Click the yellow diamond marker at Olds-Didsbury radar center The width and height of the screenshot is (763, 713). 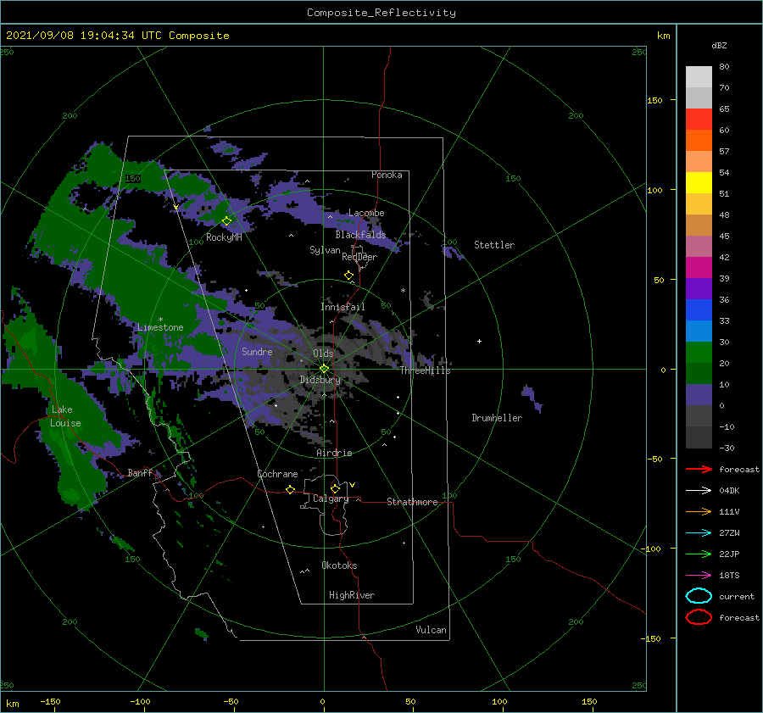click(324, 369)
